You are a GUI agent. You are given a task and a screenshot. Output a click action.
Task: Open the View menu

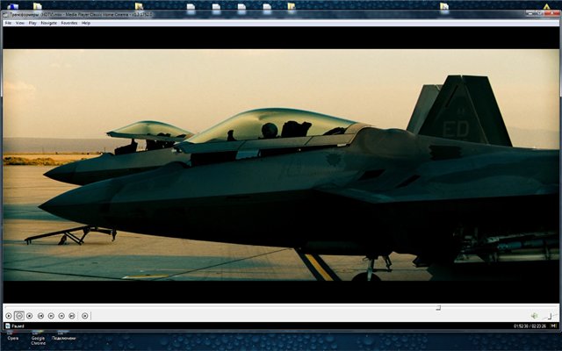[x=20, y=23]
